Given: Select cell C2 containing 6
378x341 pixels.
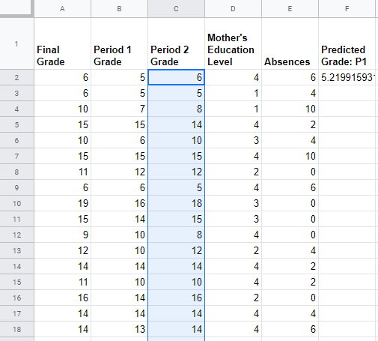Looking at the screenshot, I should (176, 77).
